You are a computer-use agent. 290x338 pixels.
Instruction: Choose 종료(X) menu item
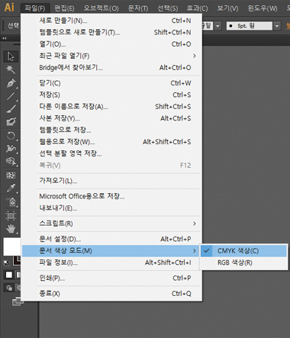click(112, 294)
